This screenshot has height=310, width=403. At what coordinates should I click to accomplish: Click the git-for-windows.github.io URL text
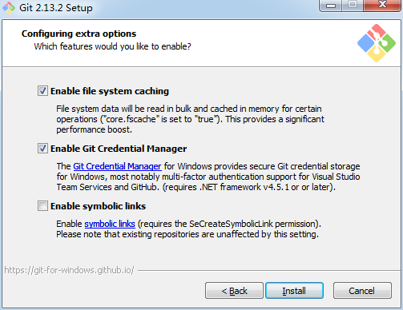pos(69,270)
